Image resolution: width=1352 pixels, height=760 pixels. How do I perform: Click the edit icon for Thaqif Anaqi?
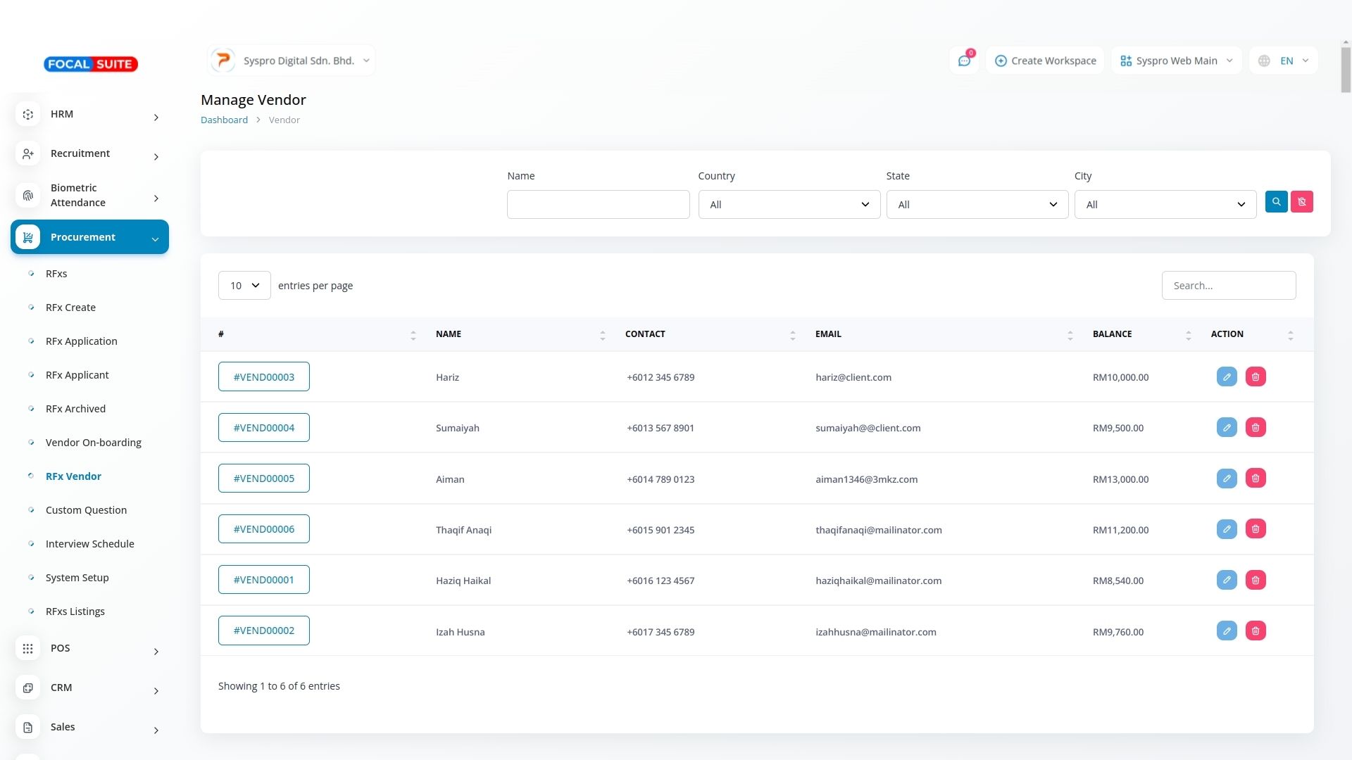click(x=1226, y=529)
